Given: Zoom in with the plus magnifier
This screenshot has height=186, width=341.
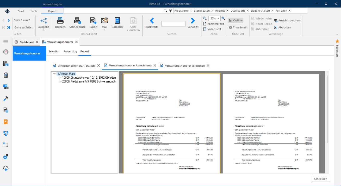Looking at the screenshot, I should (x=223, y=18).
